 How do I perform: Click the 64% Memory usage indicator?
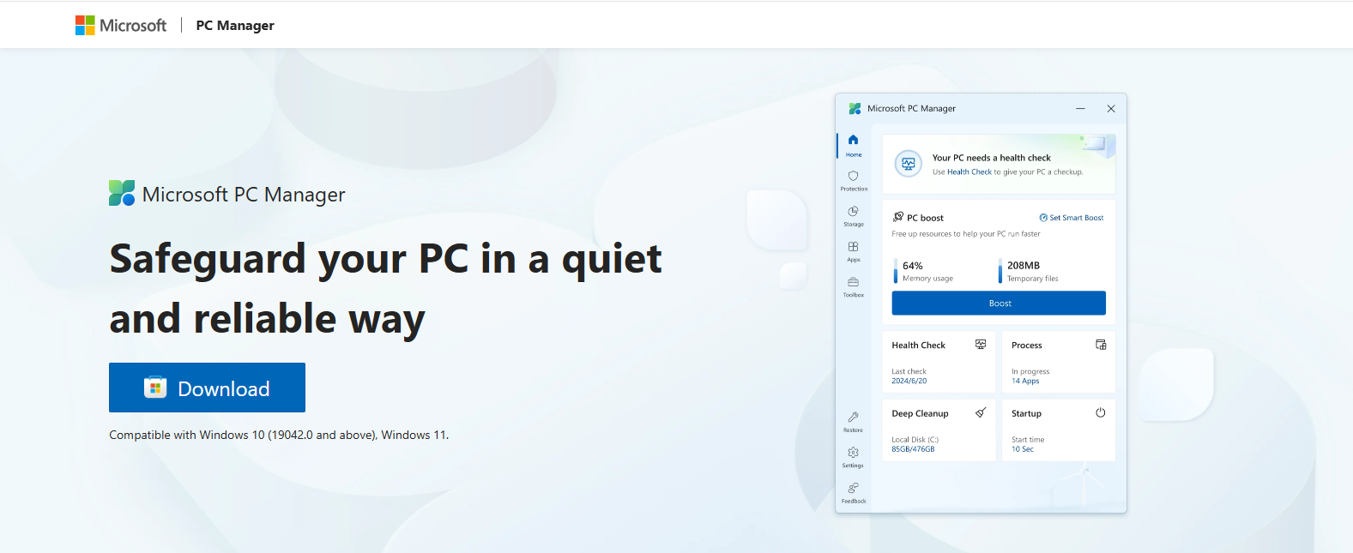click(x=924, y=271)
